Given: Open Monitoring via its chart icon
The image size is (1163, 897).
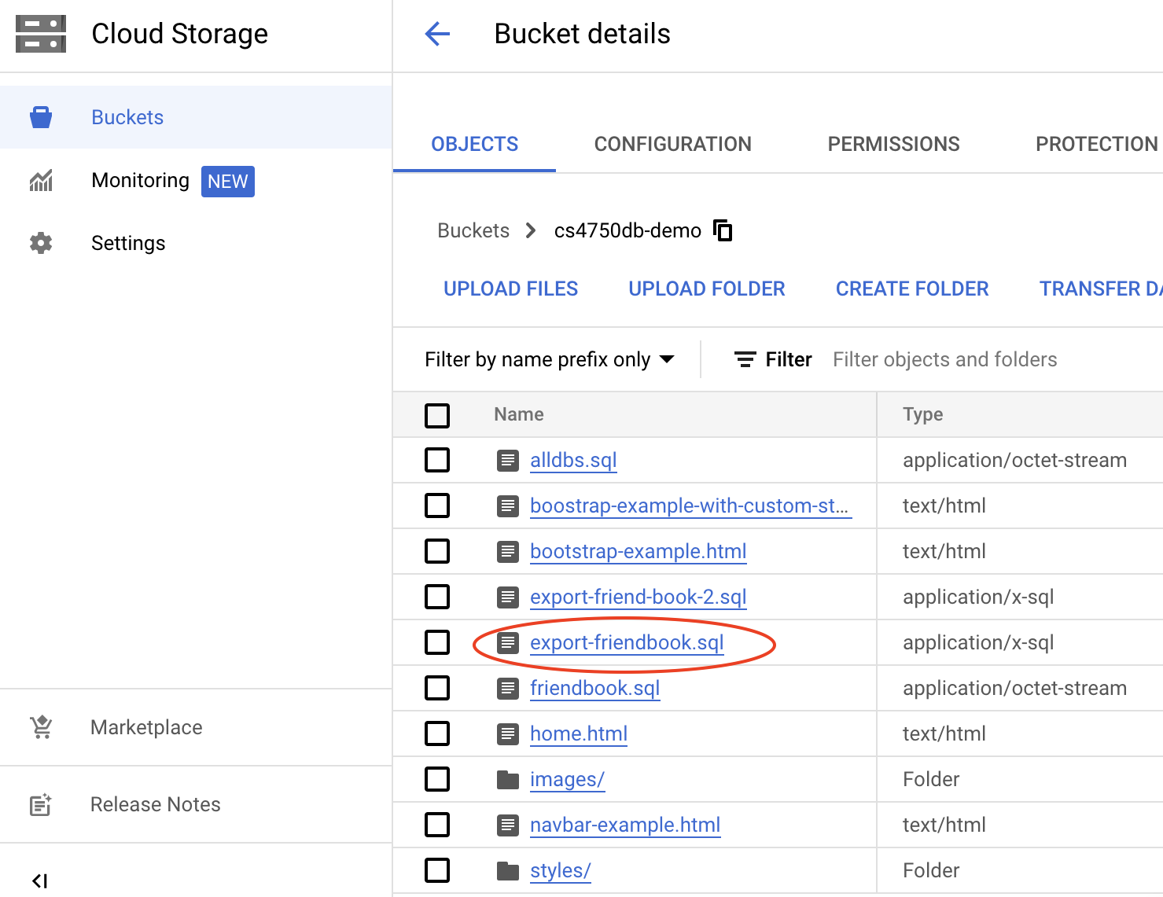Looking at the screenshot, I should [x=41, y=181].
